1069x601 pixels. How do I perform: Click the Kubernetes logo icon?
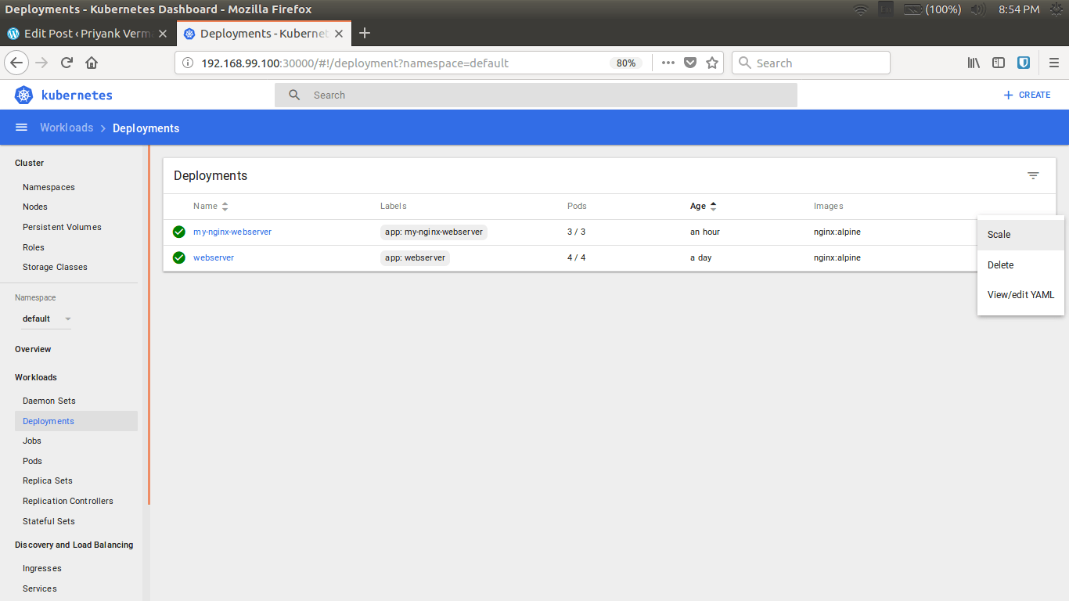coord(23,95)
